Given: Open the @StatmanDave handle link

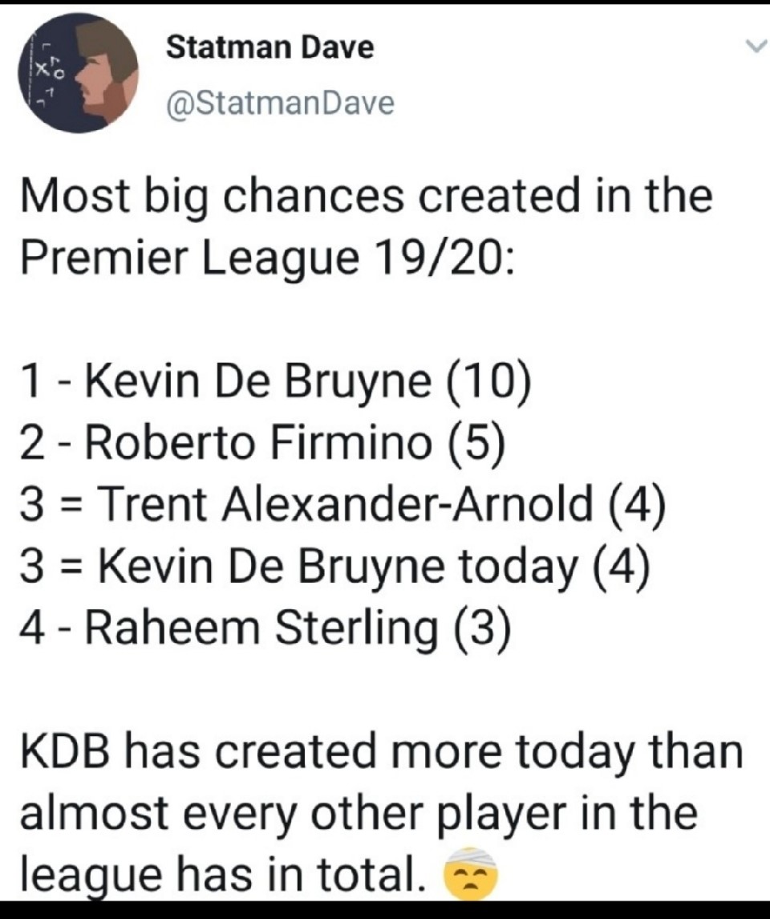Looking at the screenshot, I should pyautogui.click(x=281, y=103).
